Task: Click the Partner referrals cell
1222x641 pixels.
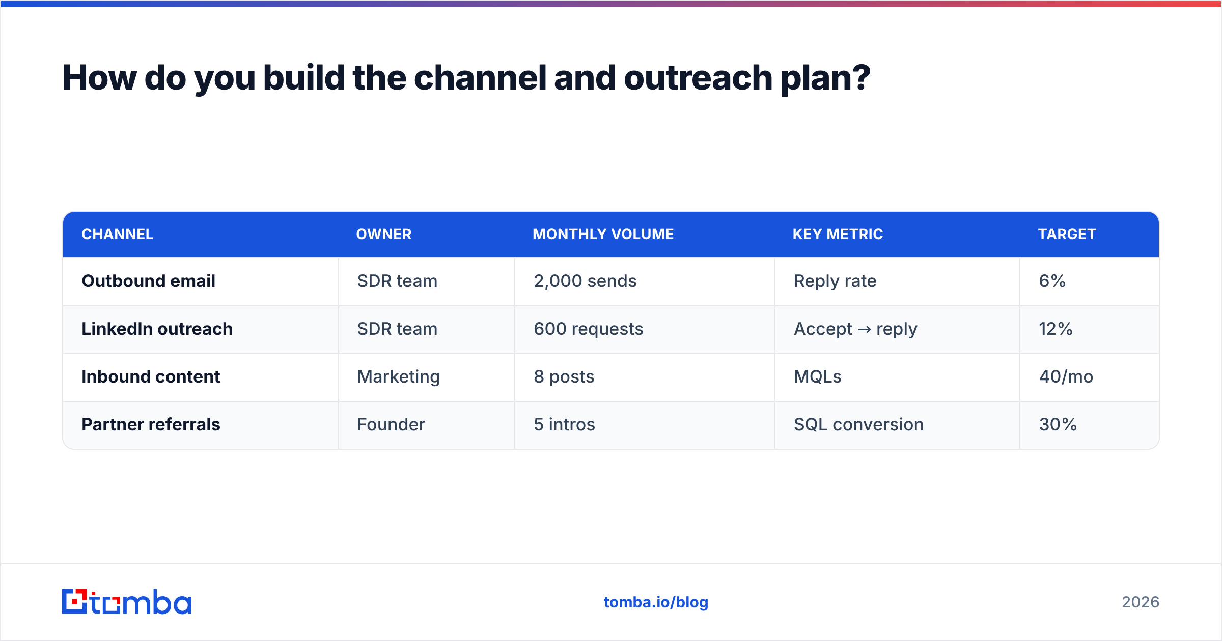Action: pos(201,425)
